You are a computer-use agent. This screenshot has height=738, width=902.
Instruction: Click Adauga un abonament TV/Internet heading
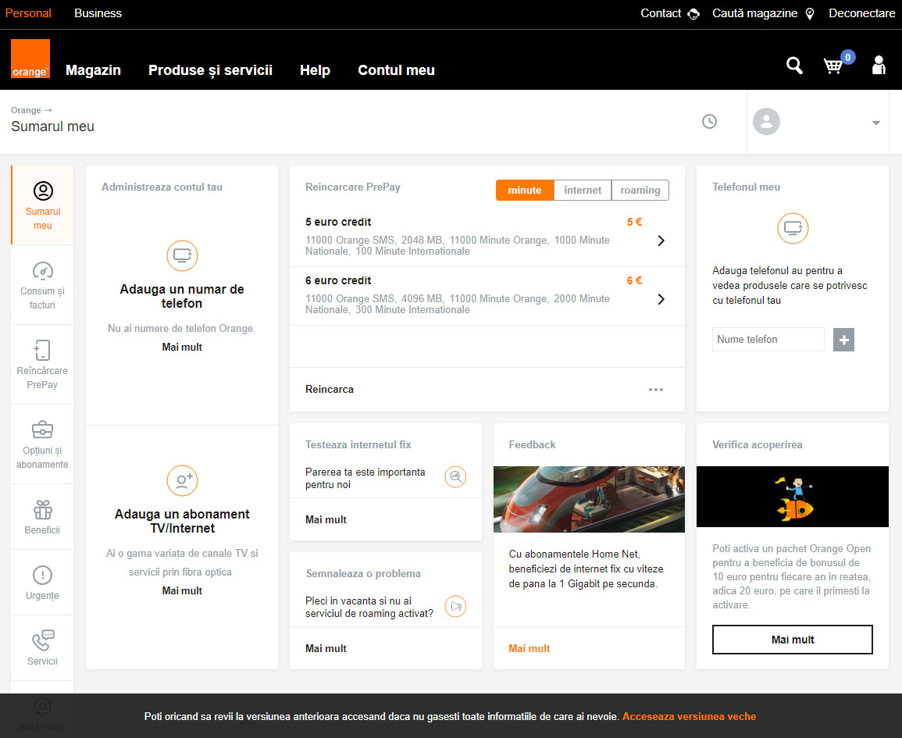[182, 521]
